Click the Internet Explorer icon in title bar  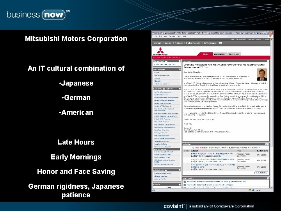(153, 33)
